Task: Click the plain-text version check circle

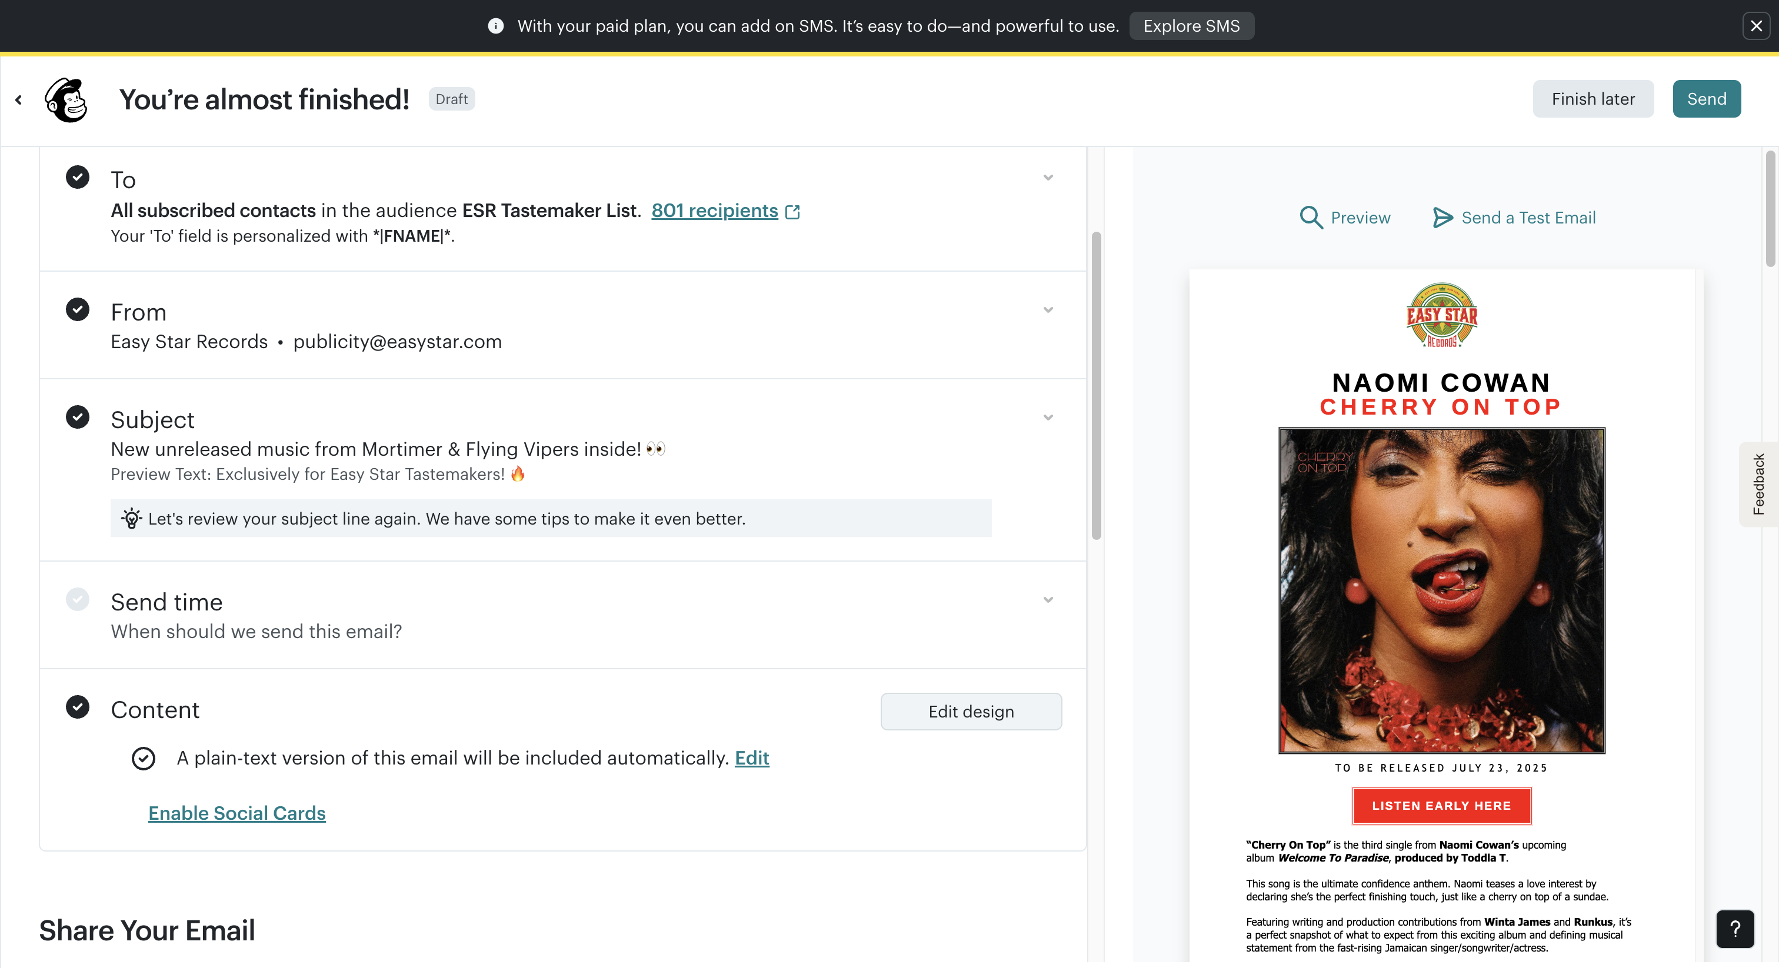Action: (x=143, y=759)
